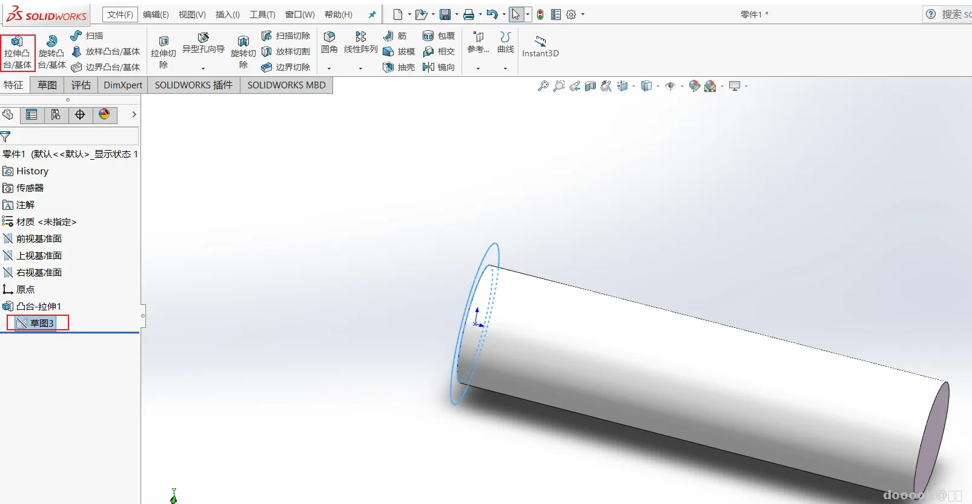Image resolution: width=972 pixels, height=504 pixels.
Task: Toggle the hide/show items eye icon
Action: (670, 86)
